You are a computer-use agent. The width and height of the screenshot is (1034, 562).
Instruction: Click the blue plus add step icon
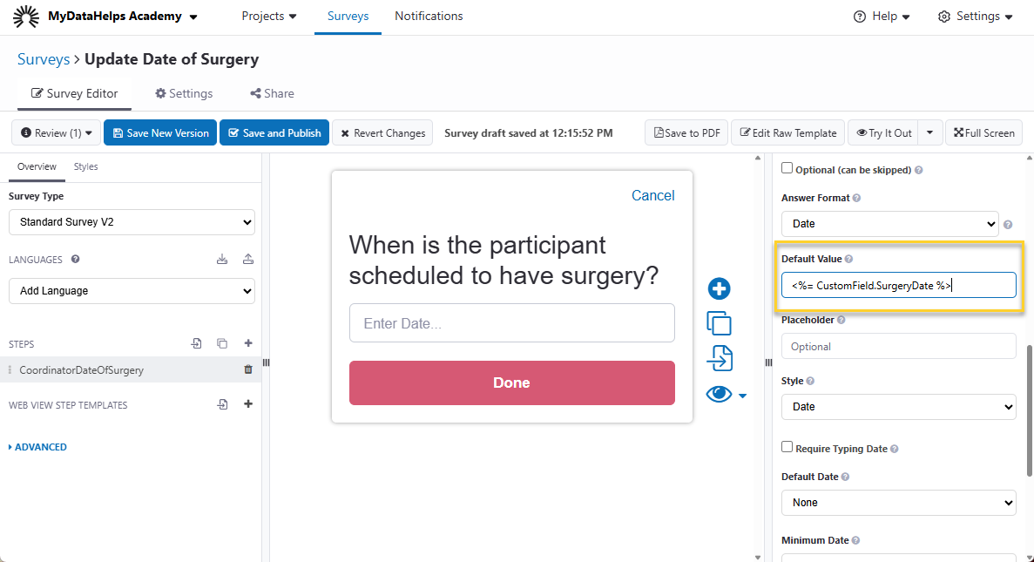(x=719, y=289)
